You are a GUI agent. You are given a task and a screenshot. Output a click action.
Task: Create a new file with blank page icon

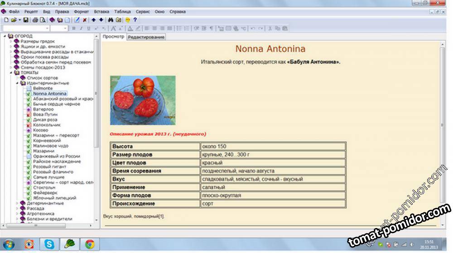click(x=6, y=20)
